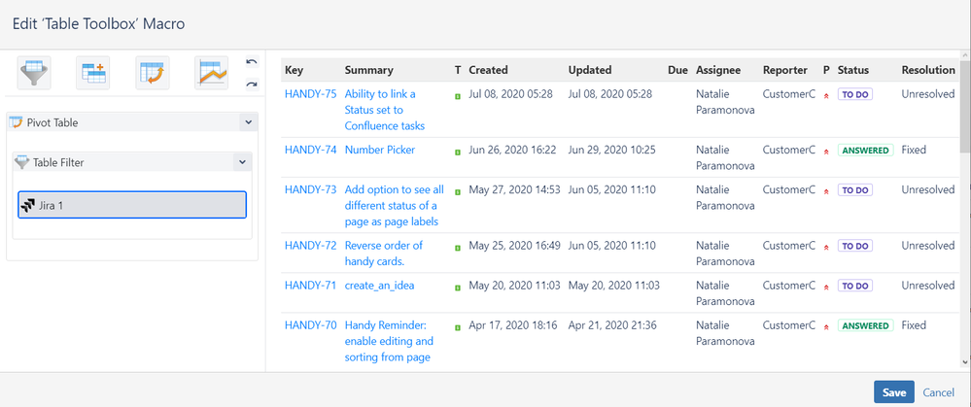Click the Due column header
This screenshot has width=971, height=407.
[678, 70]
